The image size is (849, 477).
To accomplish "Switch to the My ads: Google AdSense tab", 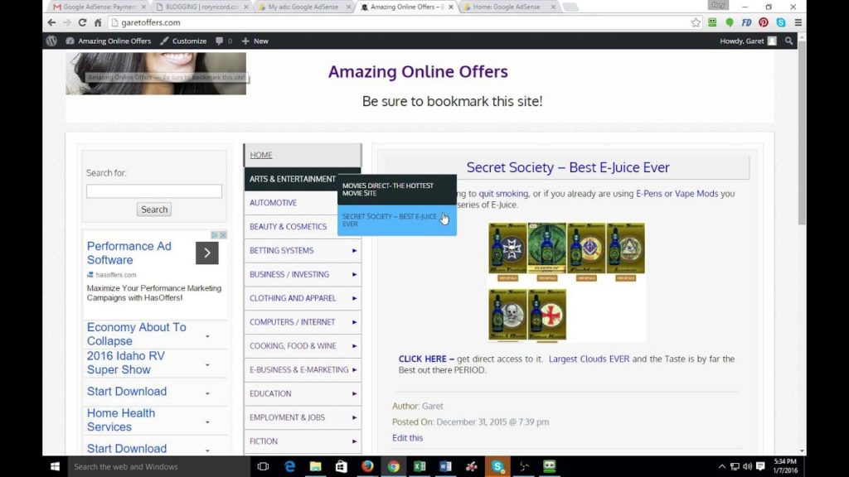I will tap(303, 7).
